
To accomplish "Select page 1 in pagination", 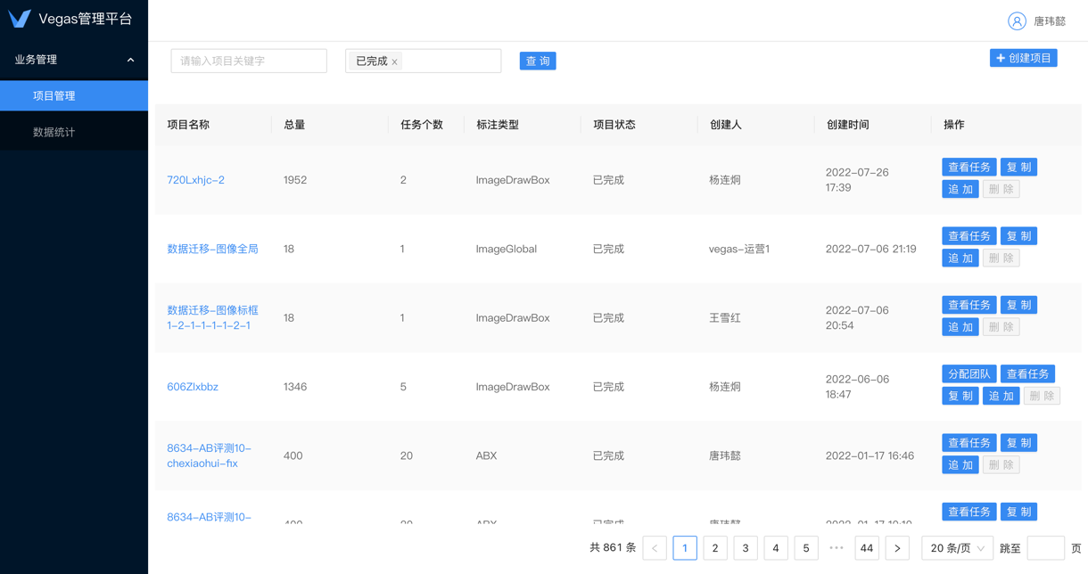I will (685, 548).
